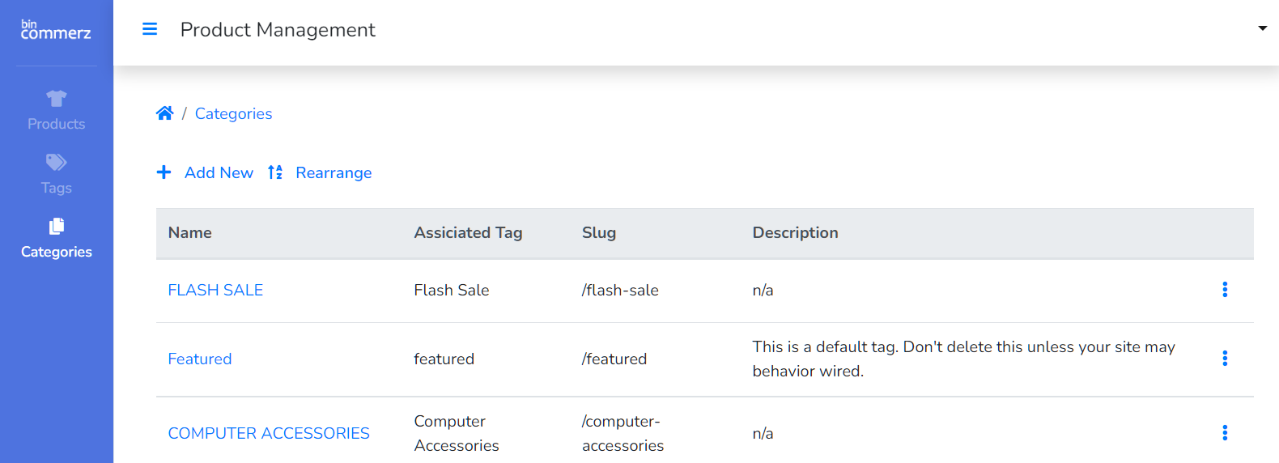
Task: Click the bin commerz logo
Action: coord(56,30)
